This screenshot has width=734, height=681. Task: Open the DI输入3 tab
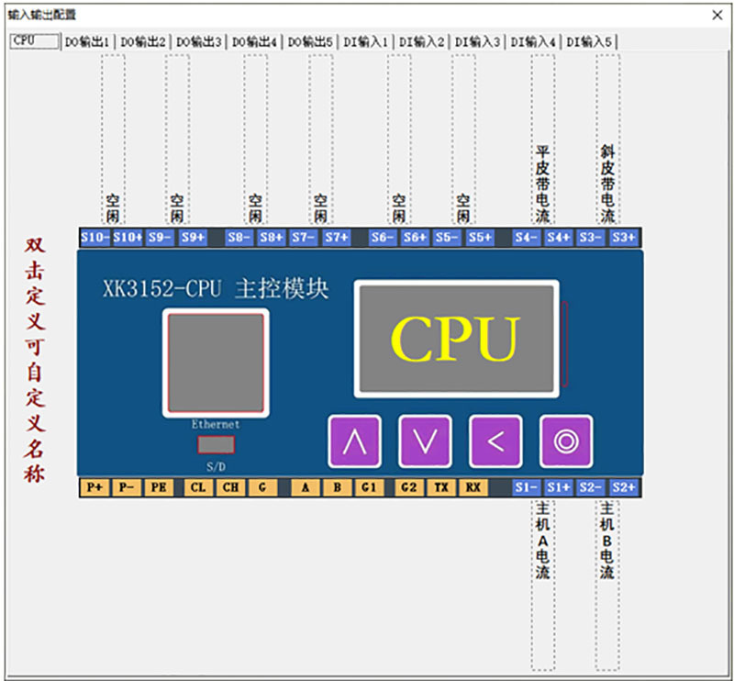[477, 42]
